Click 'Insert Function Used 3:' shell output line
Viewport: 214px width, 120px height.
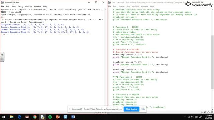[45, 32]
